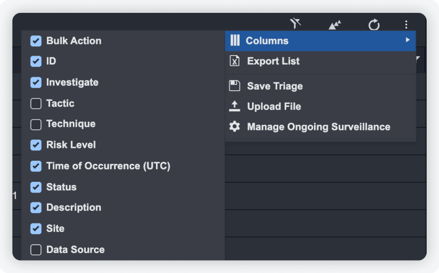Click the refresh icon

[x=374, y=25]
